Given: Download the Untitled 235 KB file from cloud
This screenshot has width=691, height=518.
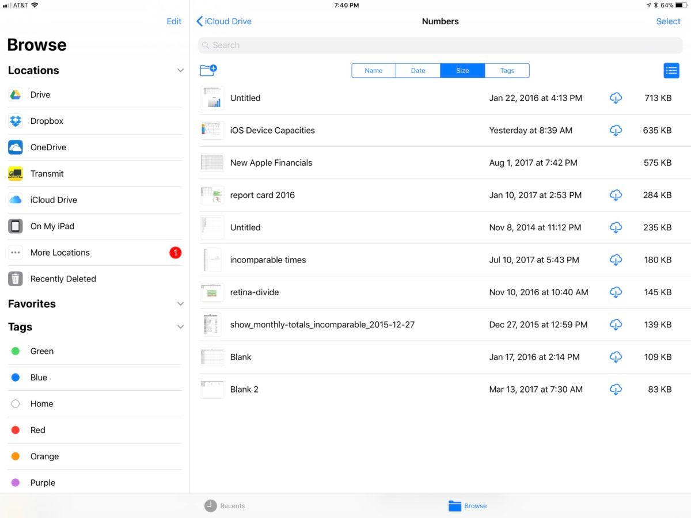Looking at the screenshot, I should pyautogui.click(x=616, y=227).
